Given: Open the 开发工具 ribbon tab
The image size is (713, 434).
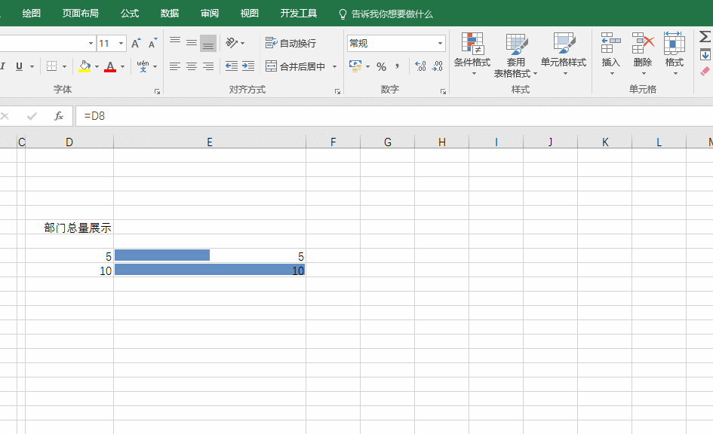Looking at the screenshot, I should pos(298,14).
